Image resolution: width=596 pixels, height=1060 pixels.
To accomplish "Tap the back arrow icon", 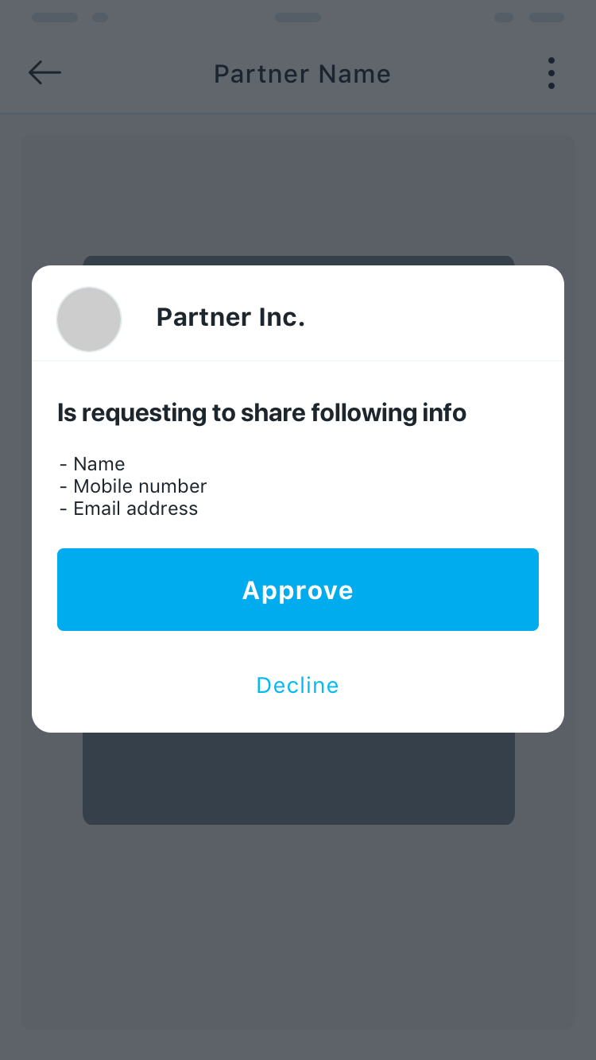I will click(x=45, y=73).
